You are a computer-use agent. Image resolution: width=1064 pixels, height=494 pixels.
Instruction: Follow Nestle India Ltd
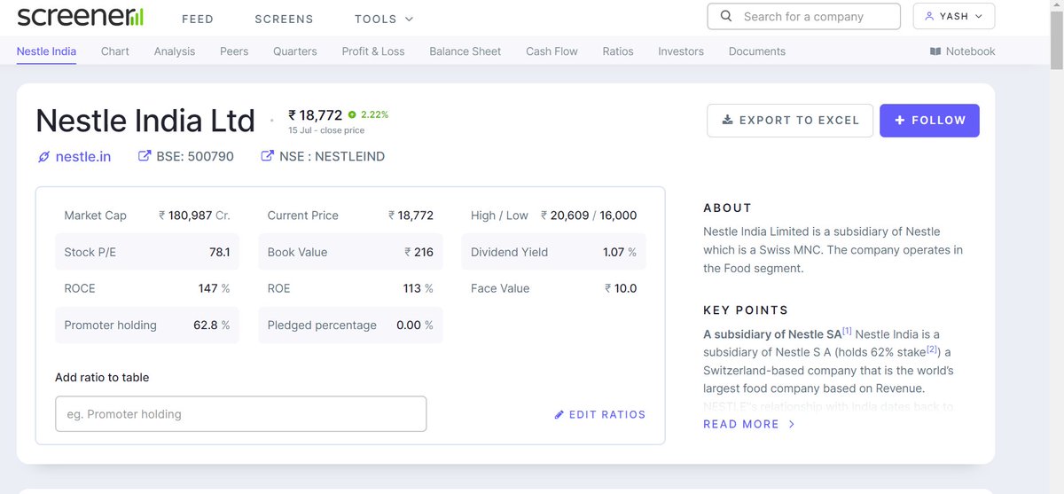click(929, 121)
